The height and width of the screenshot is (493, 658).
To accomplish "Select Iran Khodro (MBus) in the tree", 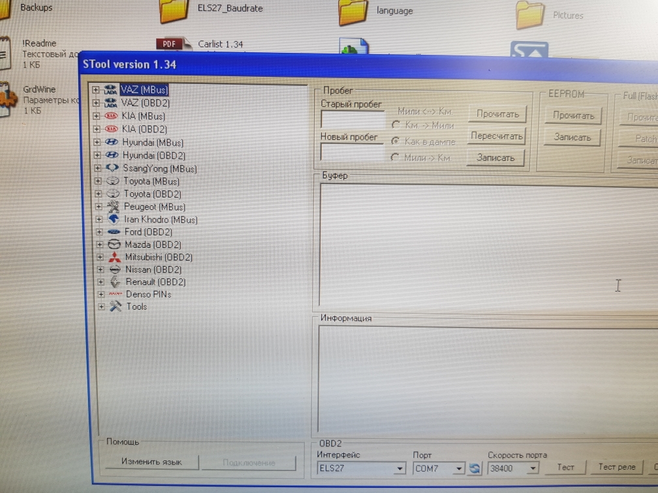I will 161,219.
